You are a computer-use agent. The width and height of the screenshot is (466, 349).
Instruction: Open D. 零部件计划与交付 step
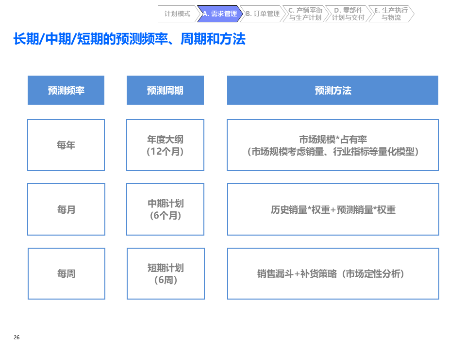(x=349, y=14)
